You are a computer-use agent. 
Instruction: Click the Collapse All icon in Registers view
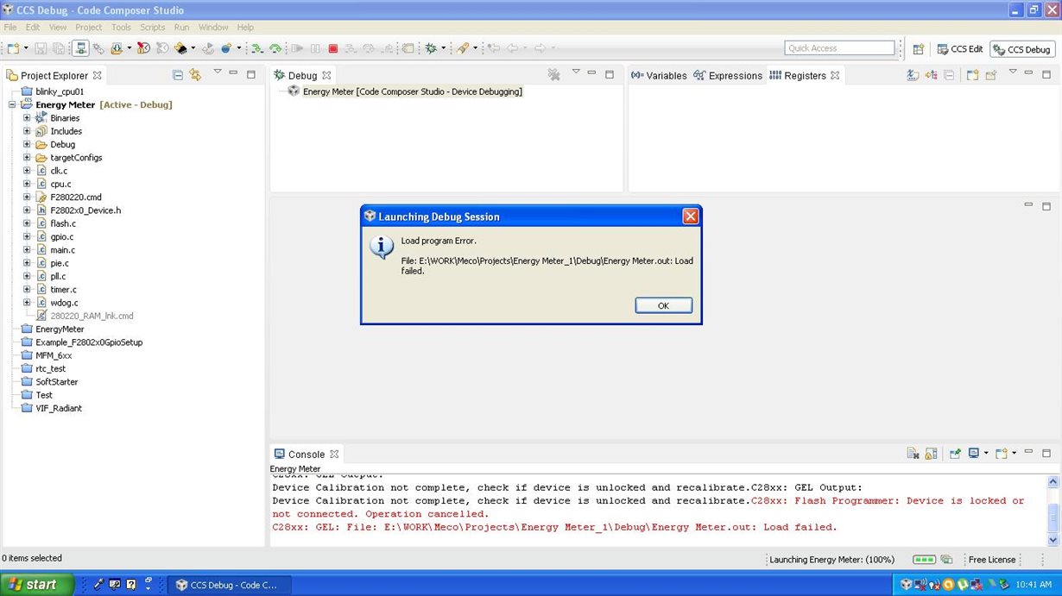[x=949, y=75]
